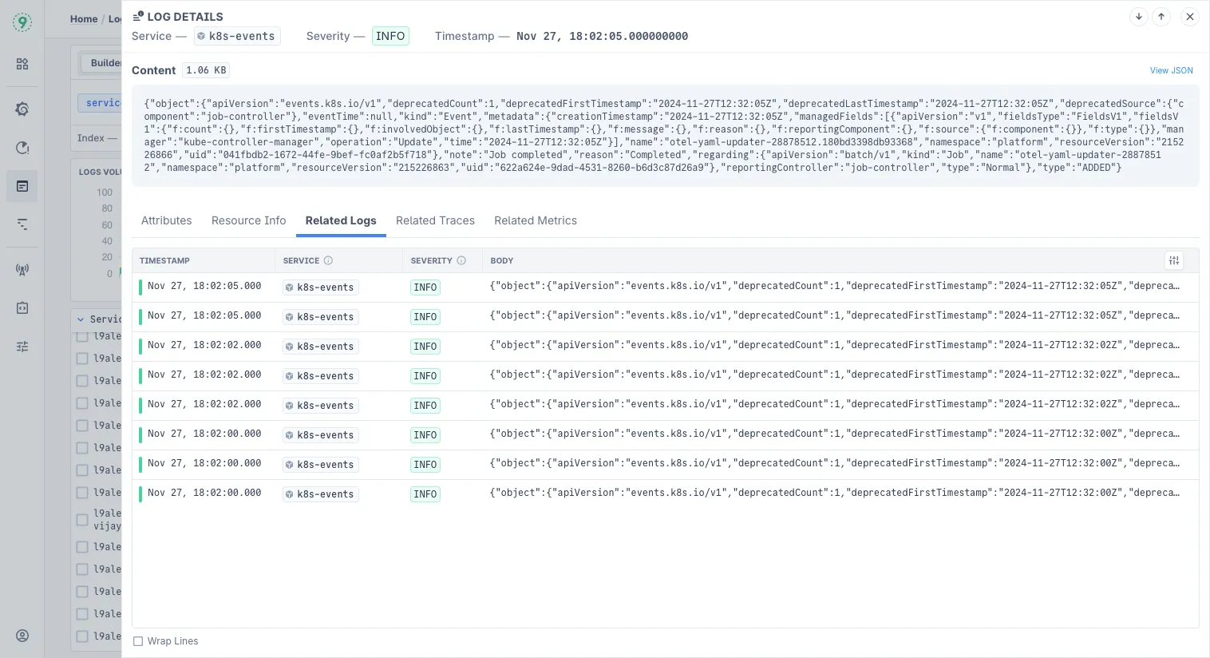Close the Log Details panel
Viewport: 1210px width, 658px height.
pos(1189,17)
